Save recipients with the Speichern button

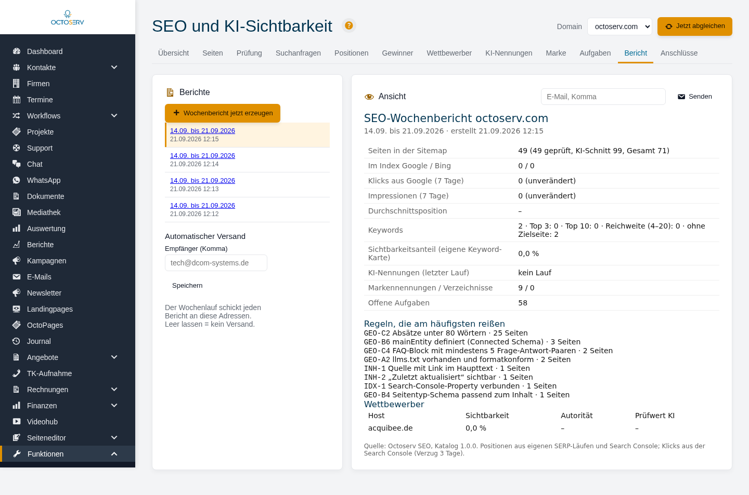(187, 286)
